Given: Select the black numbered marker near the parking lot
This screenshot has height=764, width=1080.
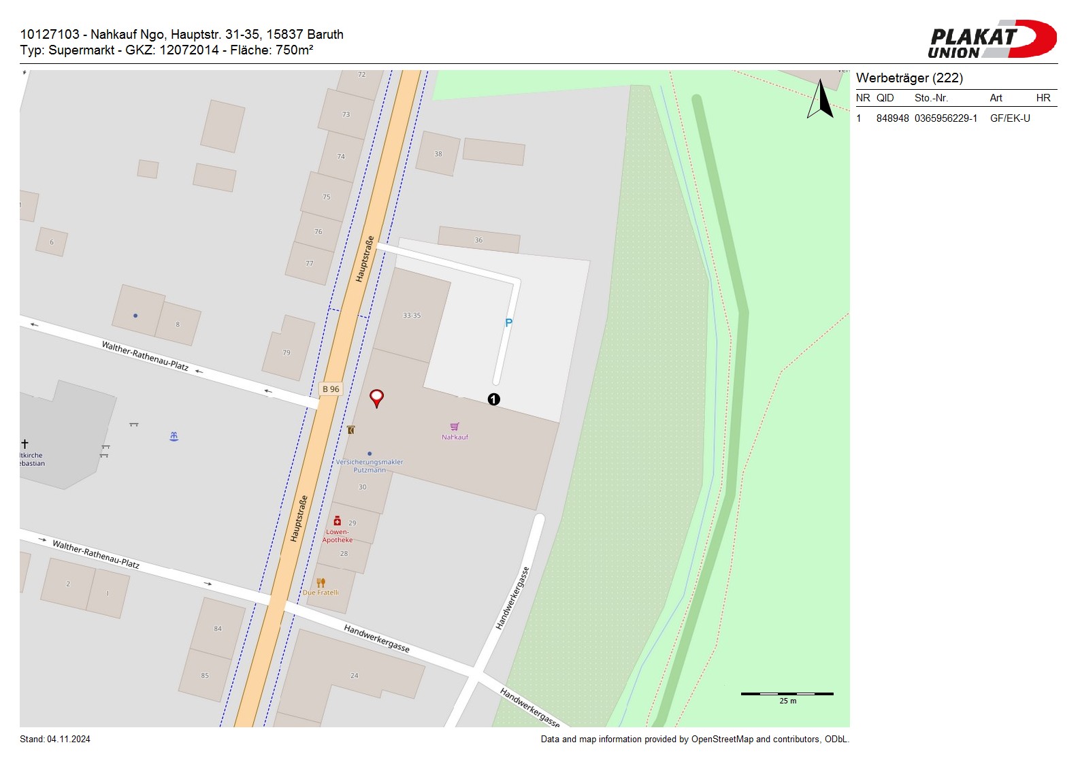Looking at the screenshot, I should [x=493, y=399].
